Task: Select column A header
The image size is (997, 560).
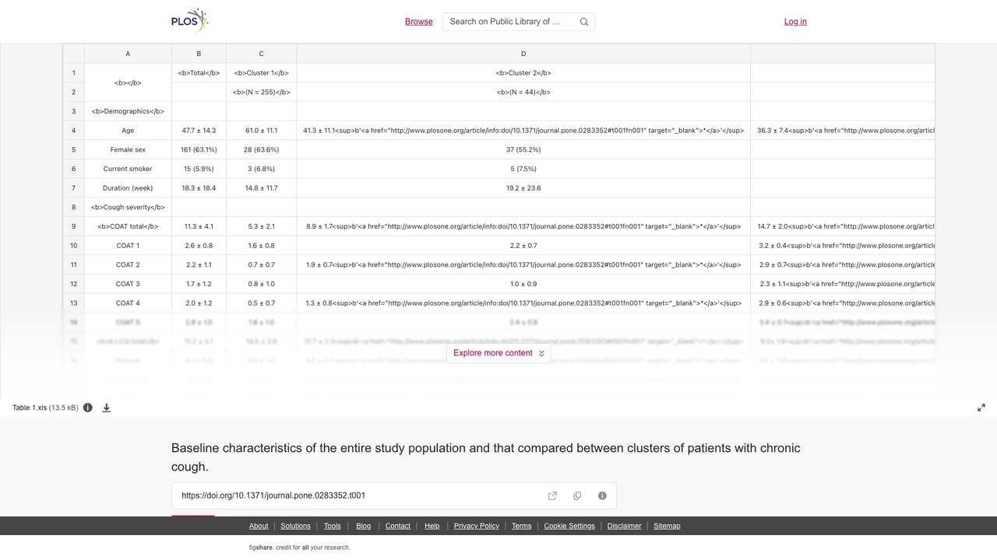Action: click(128, 54)
